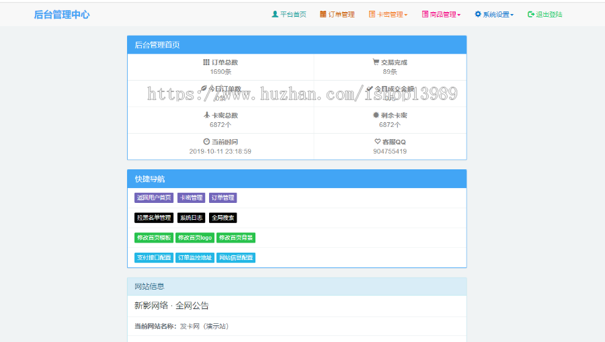The image size is (605, 342).
Task: Click the 返回用户首页 purple button
Action: pyautogui.click(x=154, y=198)
